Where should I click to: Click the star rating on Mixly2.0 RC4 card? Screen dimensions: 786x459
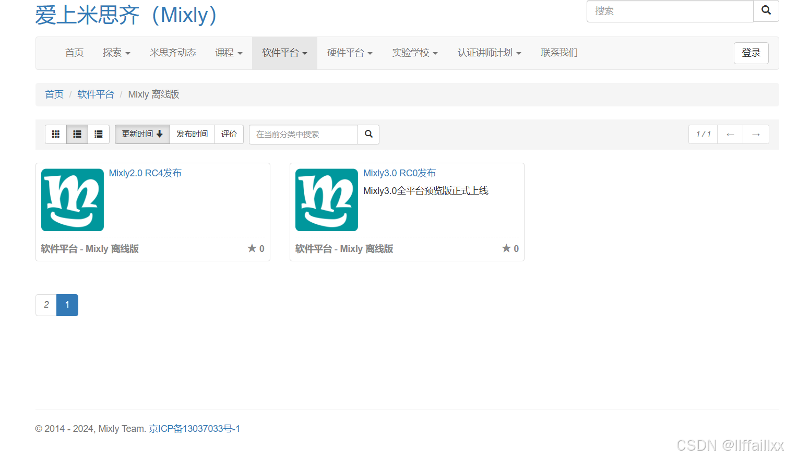coord(255,248)
